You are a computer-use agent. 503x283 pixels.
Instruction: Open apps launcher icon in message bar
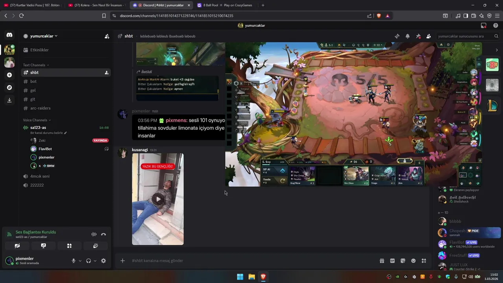(424, 261)
